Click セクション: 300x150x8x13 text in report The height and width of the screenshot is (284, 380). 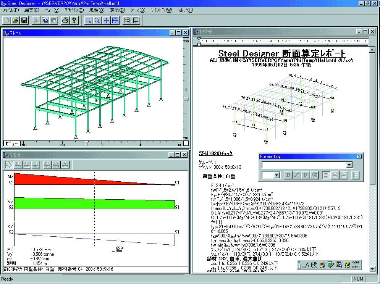tap(220, 167)
